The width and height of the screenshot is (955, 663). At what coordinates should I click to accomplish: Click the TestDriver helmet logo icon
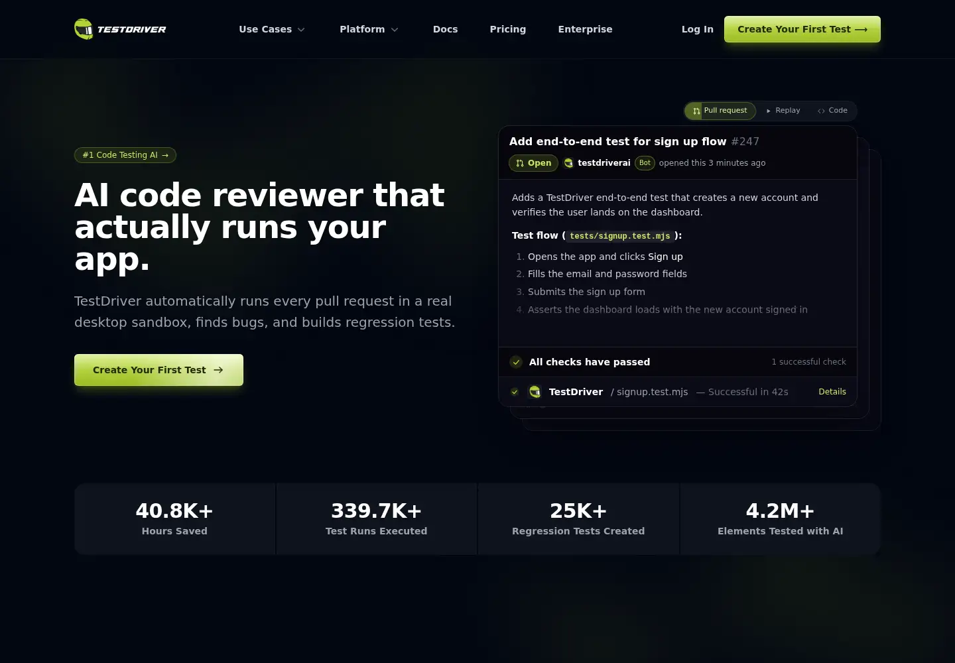84,29
